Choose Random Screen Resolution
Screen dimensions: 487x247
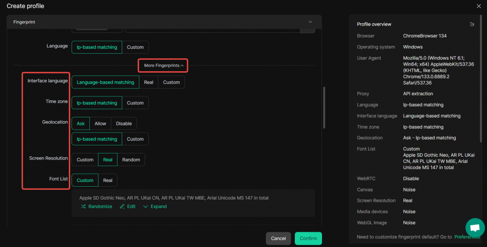[x=131, y=160]
